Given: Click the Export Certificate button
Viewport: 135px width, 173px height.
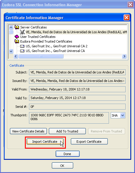Looking at the screenshot, I should pos(89,142).
